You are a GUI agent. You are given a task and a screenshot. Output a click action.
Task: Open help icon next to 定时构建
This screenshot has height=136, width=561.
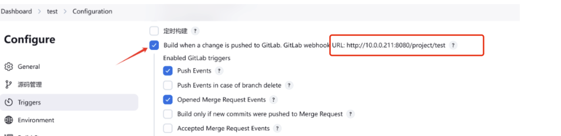click(x=195, y=31)
